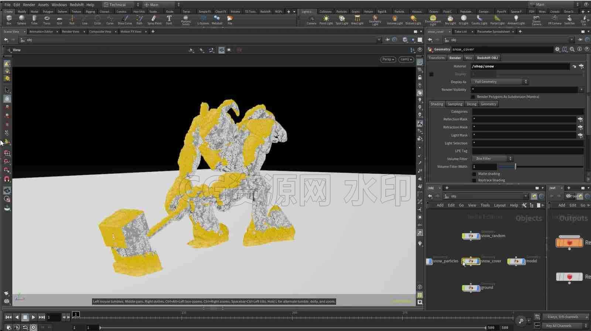591x331 pixels.
Task: Open the Volume Filter Box Filter dropdown
Action: coord(492,158)
